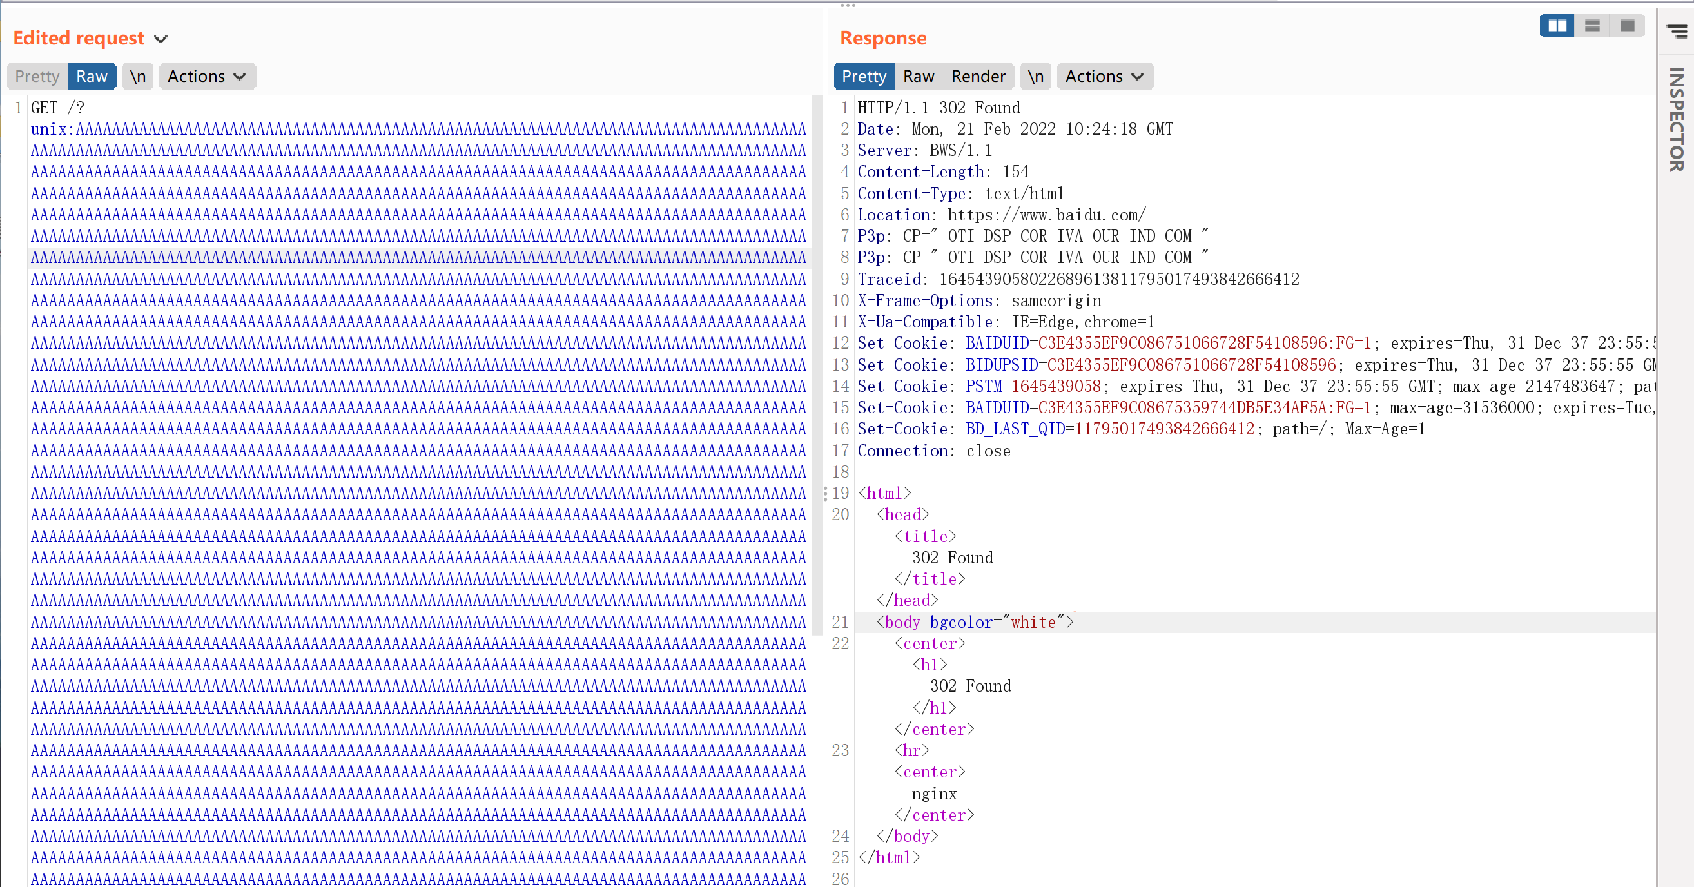The height and width of the screenshot is (887, 1694).
Task: Click the Location header baidu URL
Action: (1046, 215)
